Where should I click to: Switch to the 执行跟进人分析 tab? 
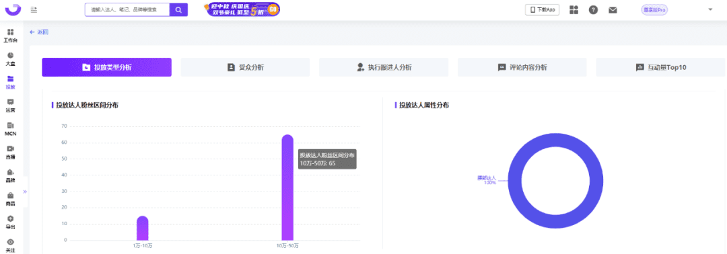(384, 67)
